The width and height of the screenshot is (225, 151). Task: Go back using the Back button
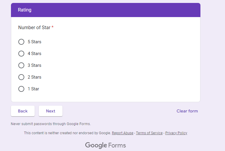coord(23,111)
